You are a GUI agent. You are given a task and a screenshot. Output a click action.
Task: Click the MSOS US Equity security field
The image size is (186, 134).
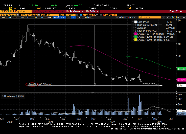point(16,11)
